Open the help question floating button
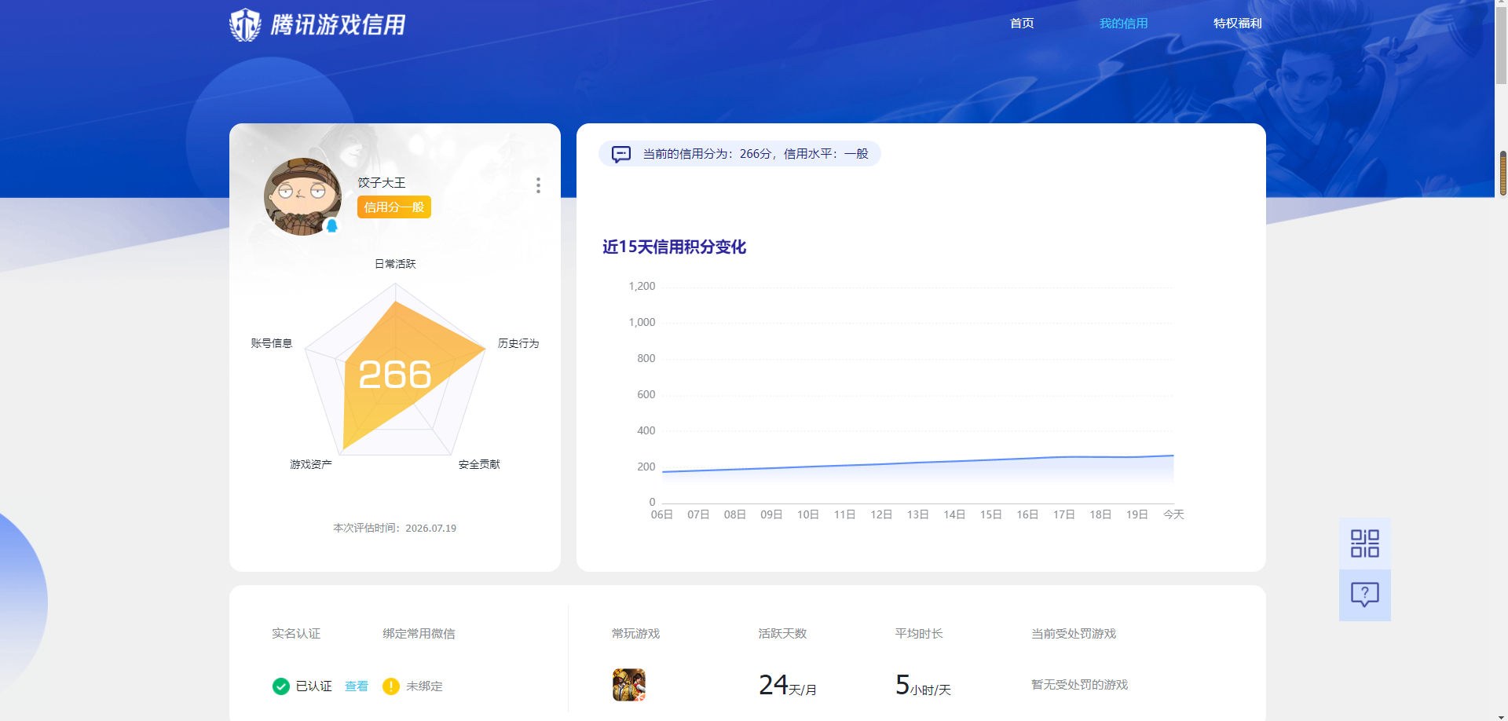The width and height of the screenshot is (1508, 721). click(1364, 595)
